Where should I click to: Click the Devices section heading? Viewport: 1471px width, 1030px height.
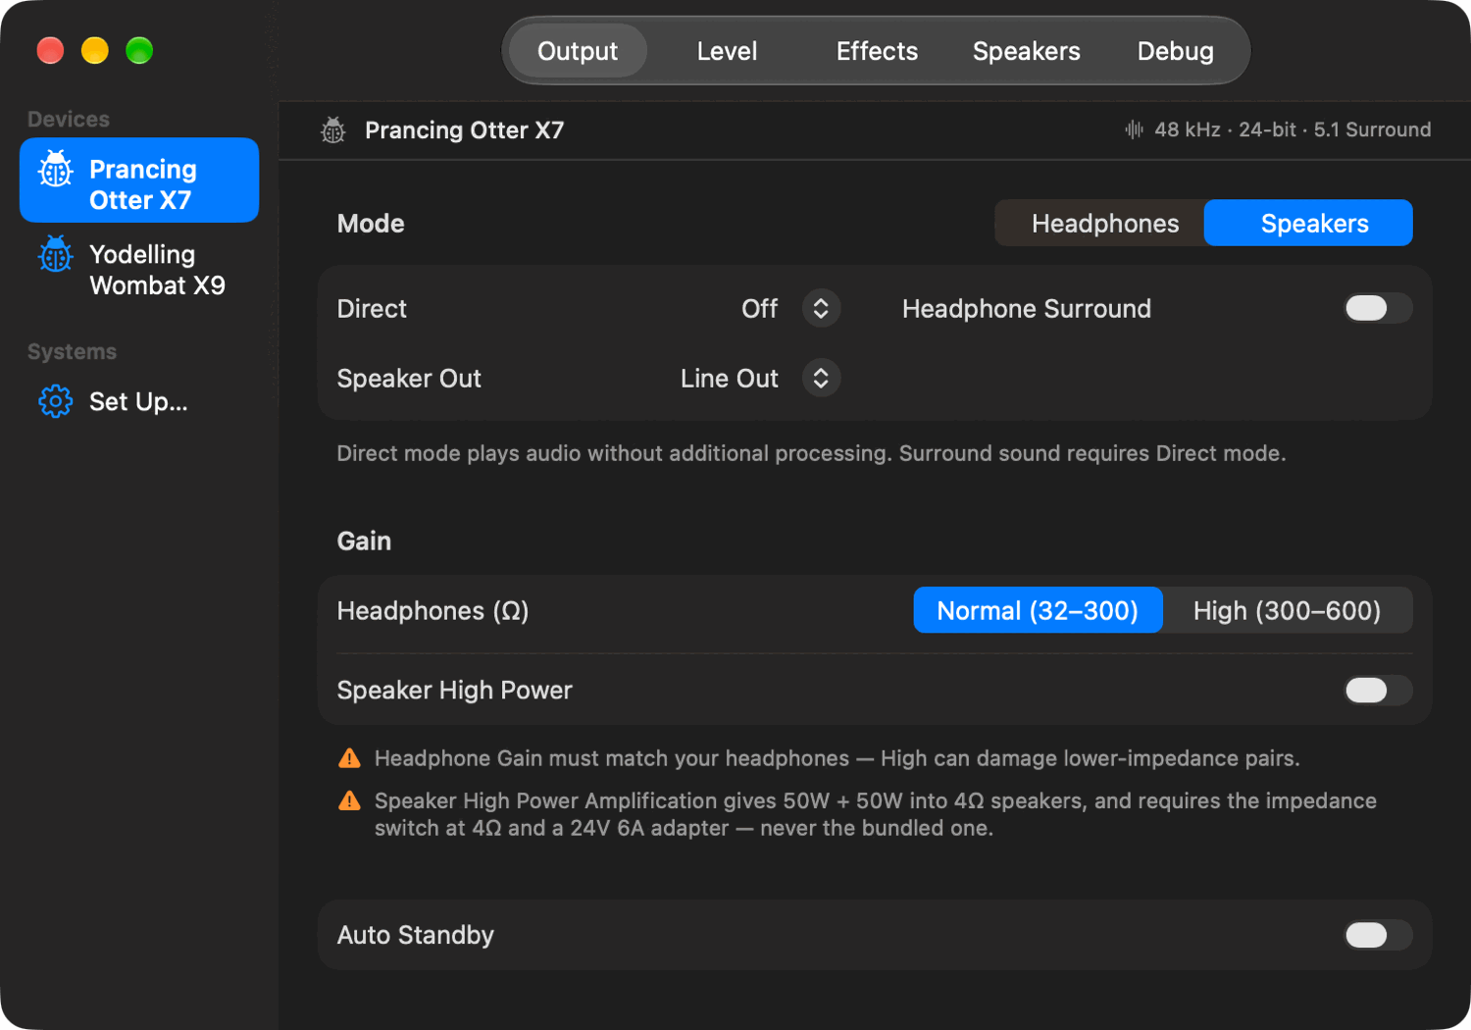point(69,119)
